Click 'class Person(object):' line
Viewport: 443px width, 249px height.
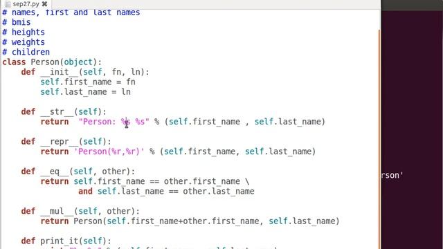click(x=52, y=62)
